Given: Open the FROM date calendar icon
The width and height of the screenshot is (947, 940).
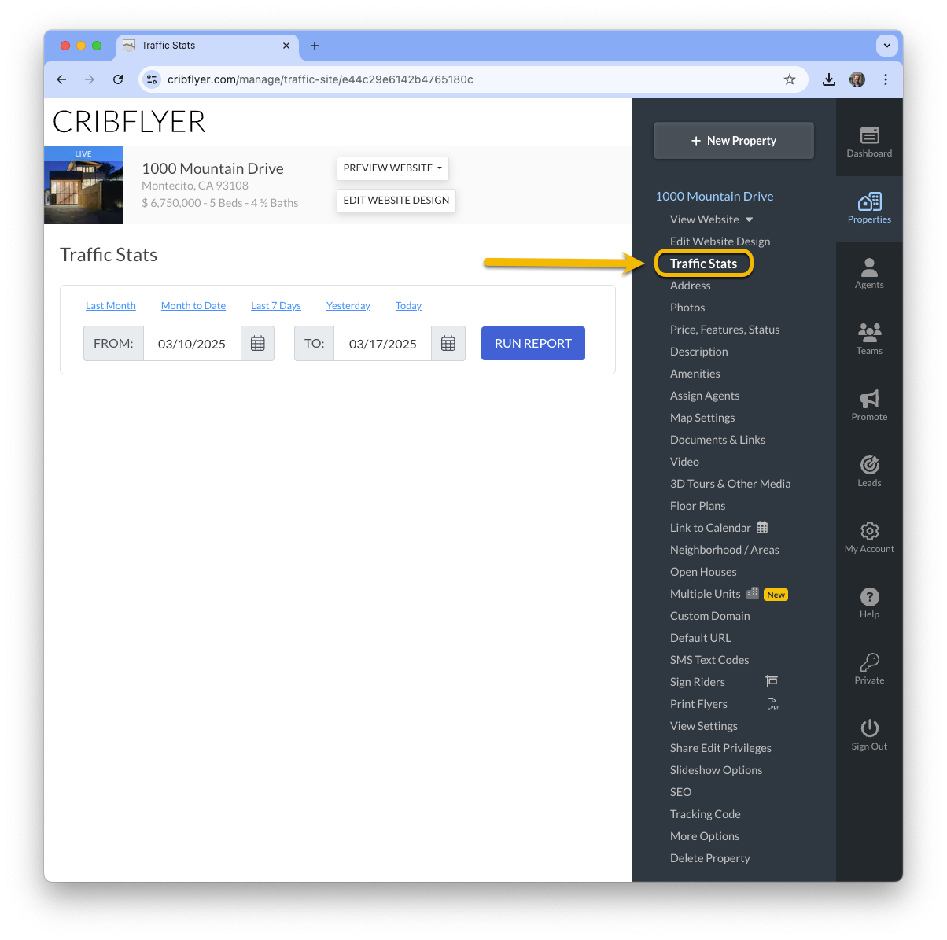Looking at the screenshot, I should (257, 344).
